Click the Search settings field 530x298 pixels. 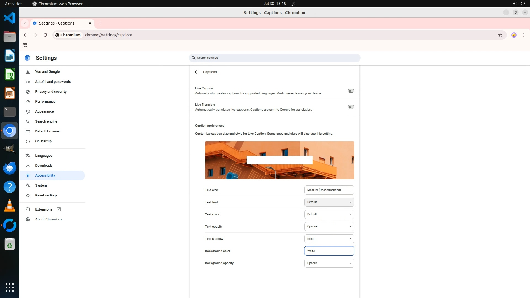pos(274,58)
